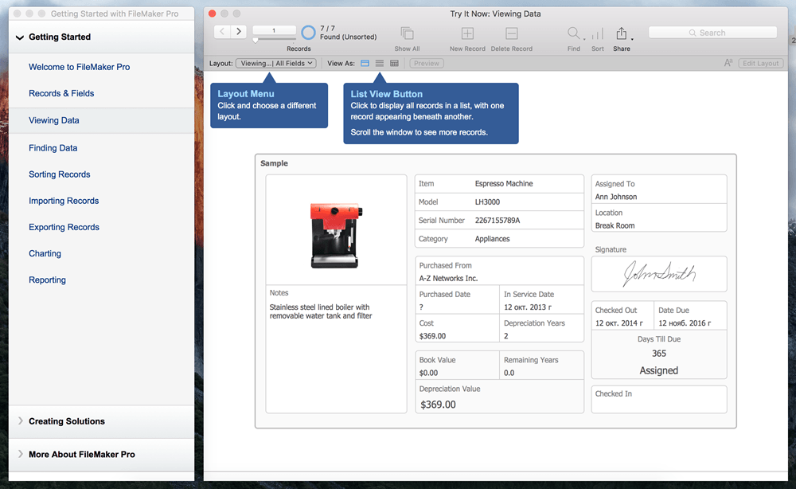Click the Checked Out date field

pos(623,316)
